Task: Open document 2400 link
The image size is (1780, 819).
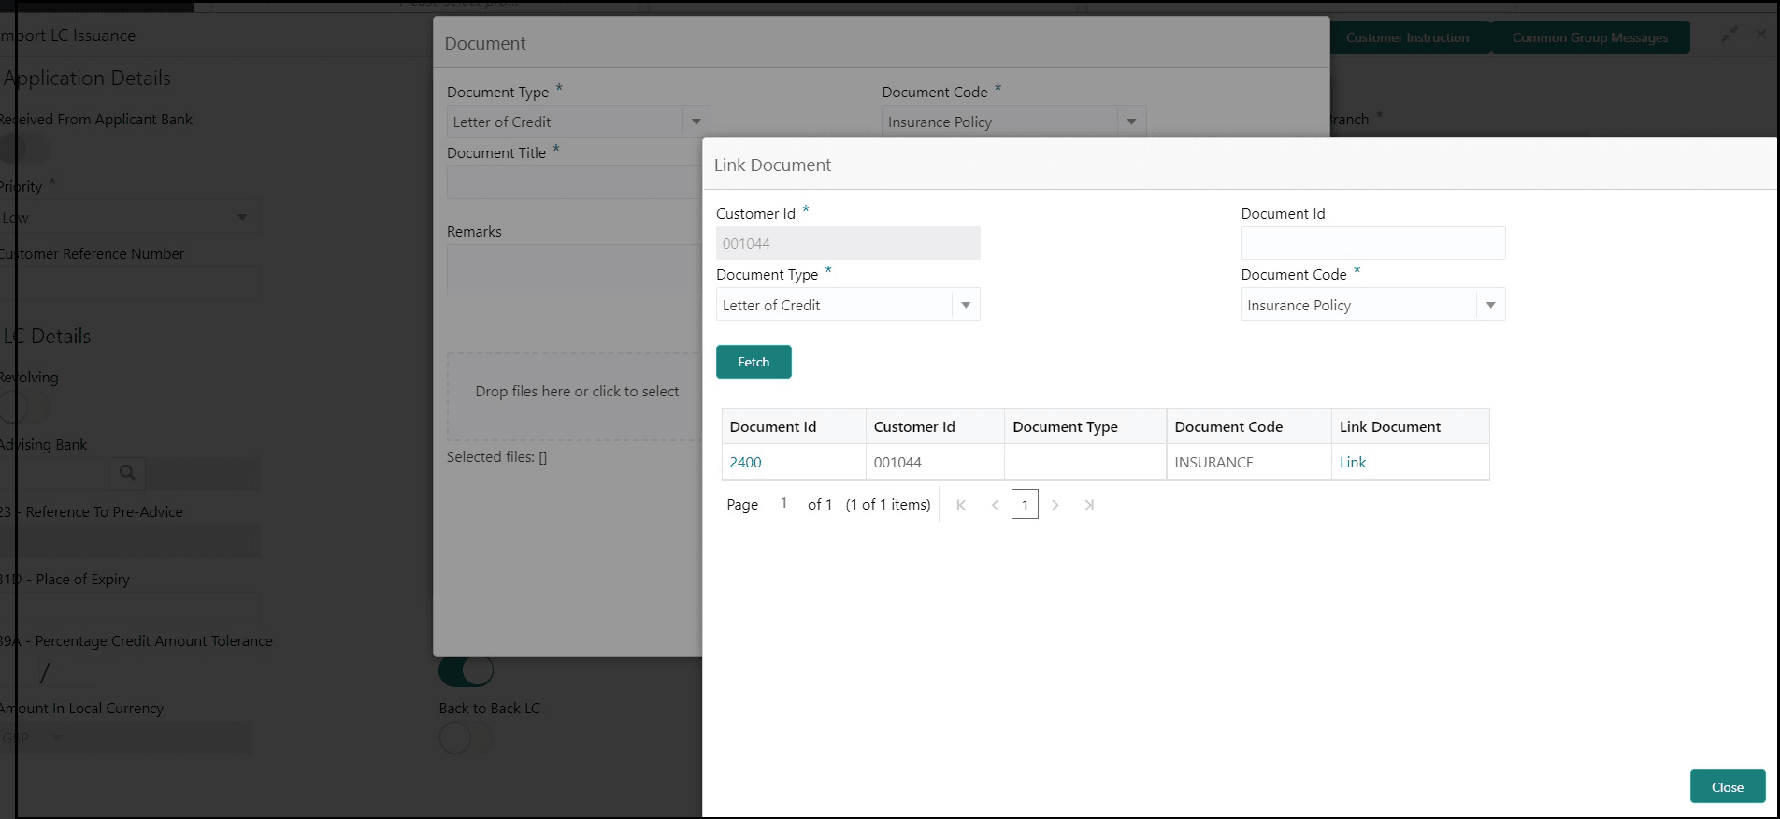Action: coord(746,462)
